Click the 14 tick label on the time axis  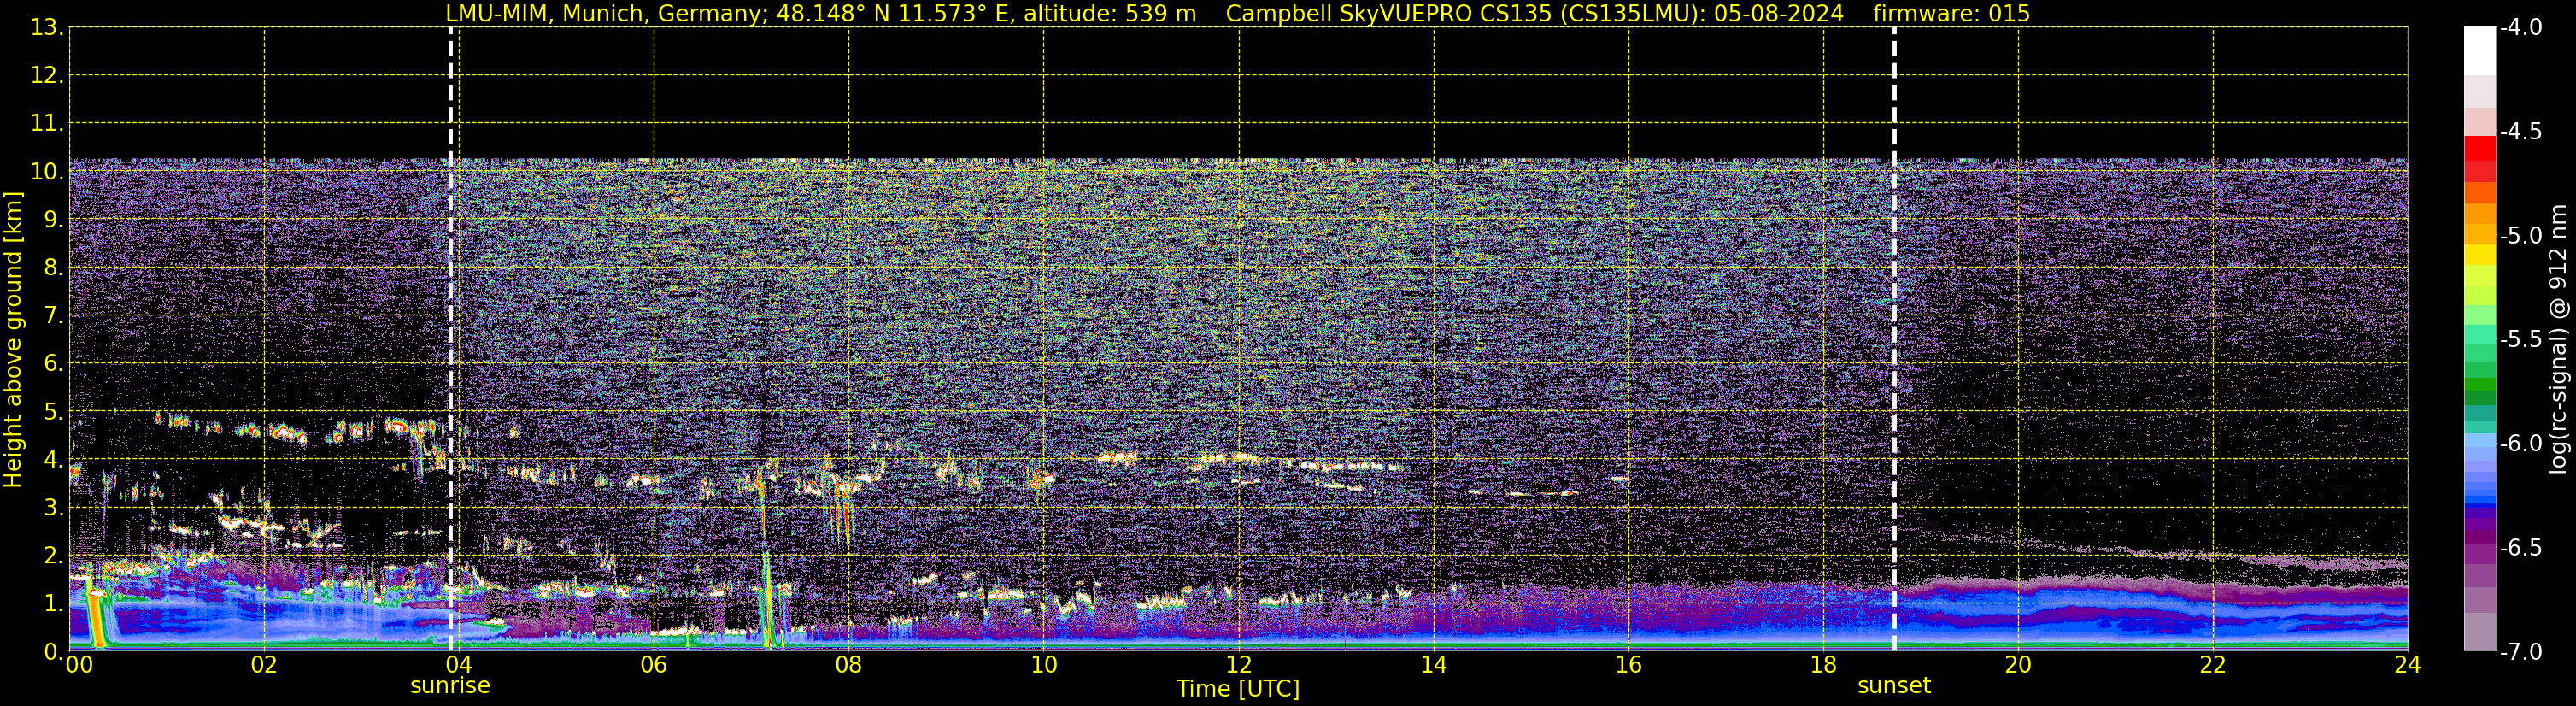(1433, 665)
